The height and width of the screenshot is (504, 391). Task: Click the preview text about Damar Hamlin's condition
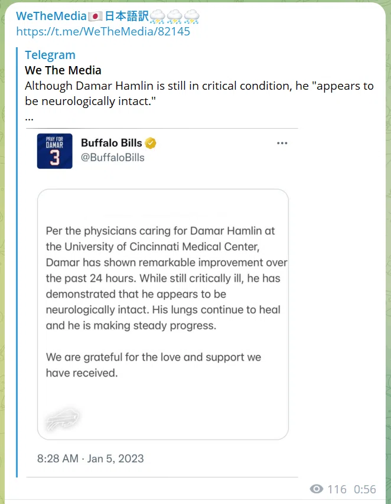coord(199,93)
